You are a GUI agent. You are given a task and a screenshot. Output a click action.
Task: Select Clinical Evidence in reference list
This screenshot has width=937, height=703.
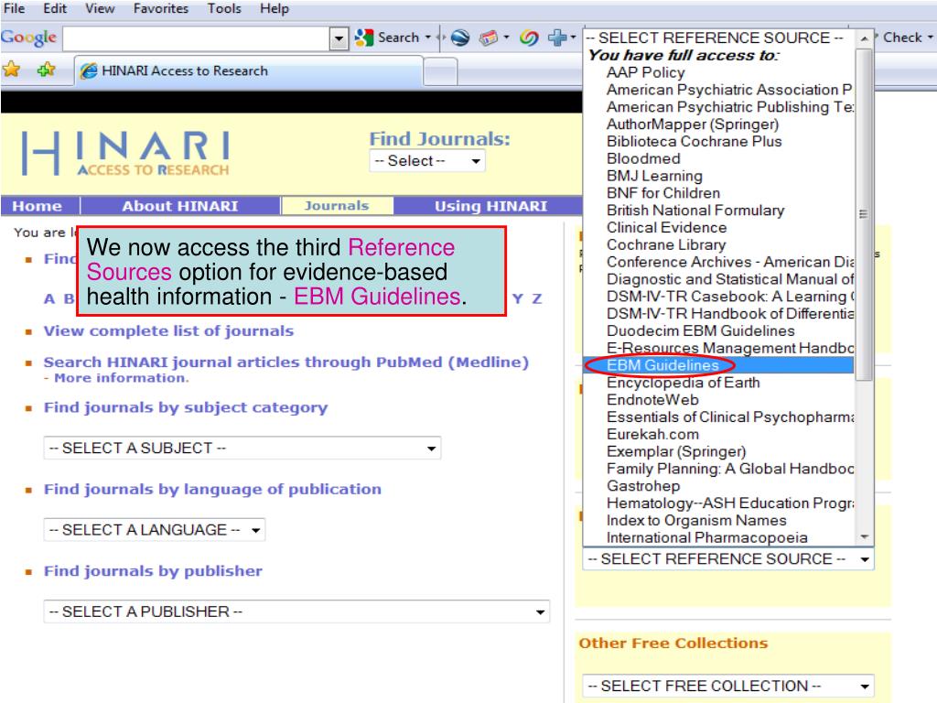718,227
